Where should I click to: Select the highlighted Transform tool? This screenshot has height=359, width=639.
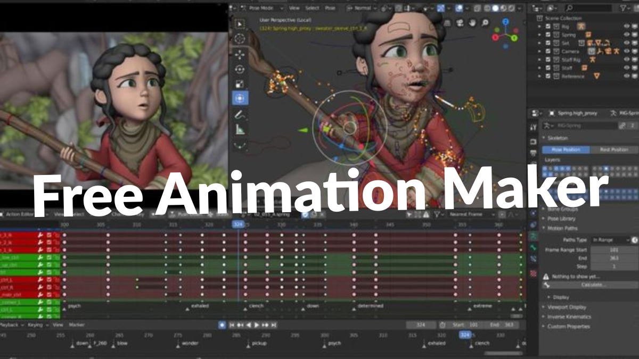[x=240, y=98]
